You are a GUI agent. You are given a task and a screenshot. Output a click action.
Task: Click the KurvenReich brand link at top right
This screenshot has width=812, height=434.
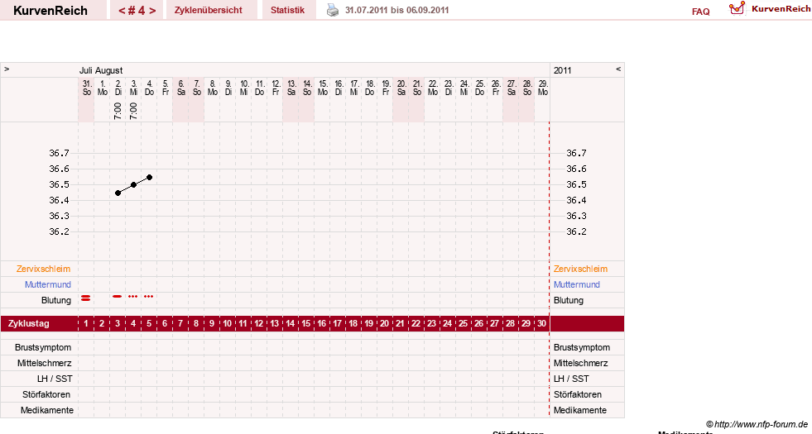coord(781,9)
